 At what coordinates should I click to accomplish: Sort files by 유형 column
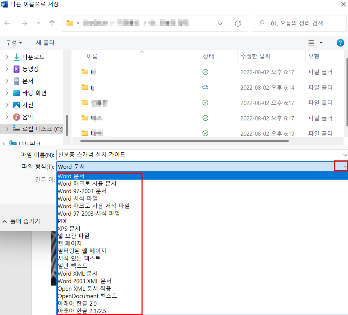(x=313, y=56)
